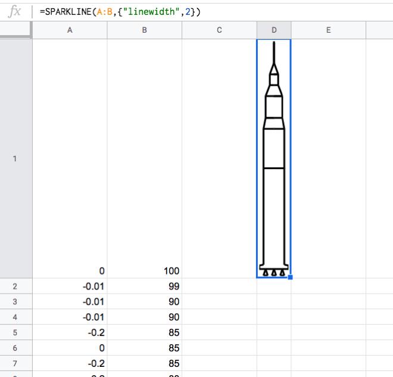Click empty cell E1
This screenshot has height=377, width=393.
tap(328, 158)
